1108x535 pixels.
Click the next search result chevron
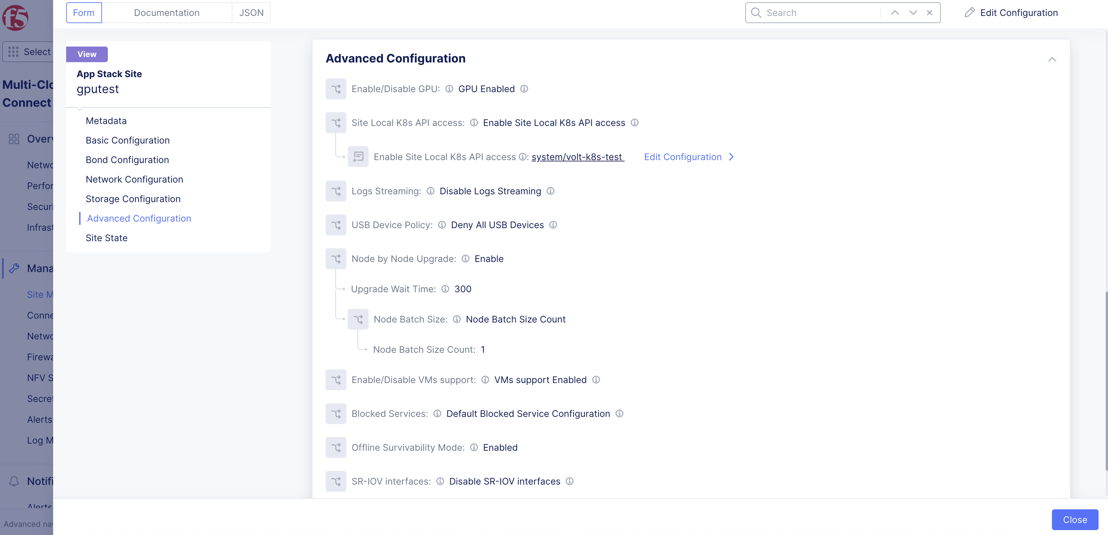pos(913,12)
